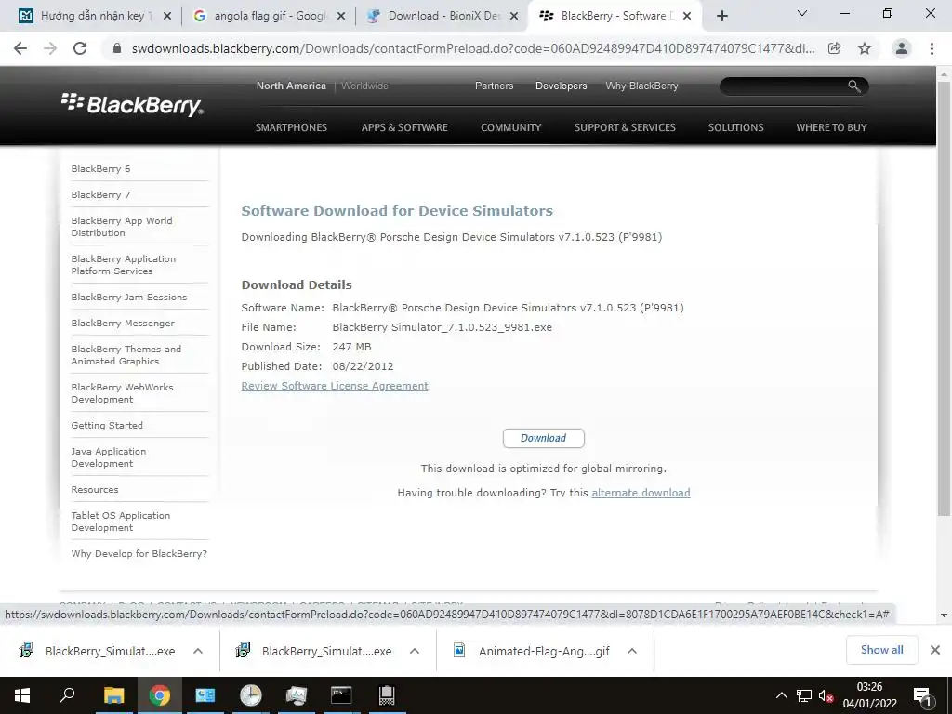Show hidden system tray icons
The height and width of the screenshot is (714, 952).
click(x=781, y=695)
